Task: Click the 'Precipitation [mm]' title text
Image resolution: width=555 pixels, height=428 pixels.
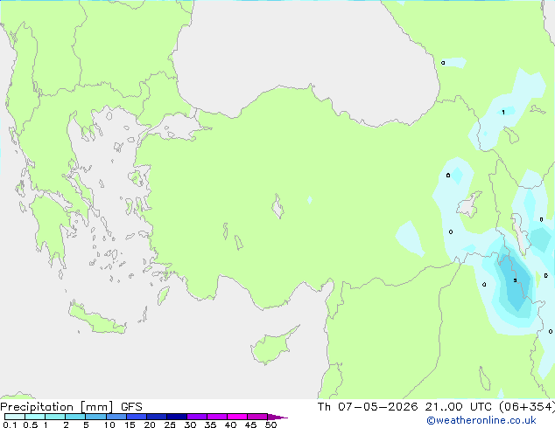Action: [x=57, y=407]
